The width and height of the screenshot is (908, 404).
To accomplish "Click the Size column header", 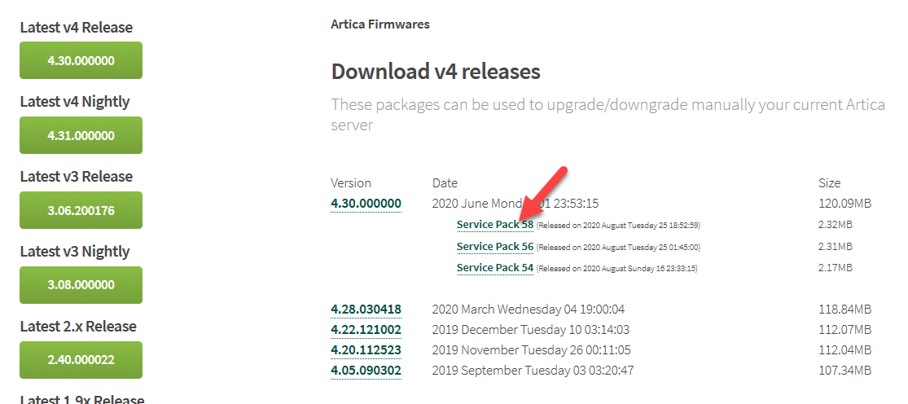I will pos(829,183).
